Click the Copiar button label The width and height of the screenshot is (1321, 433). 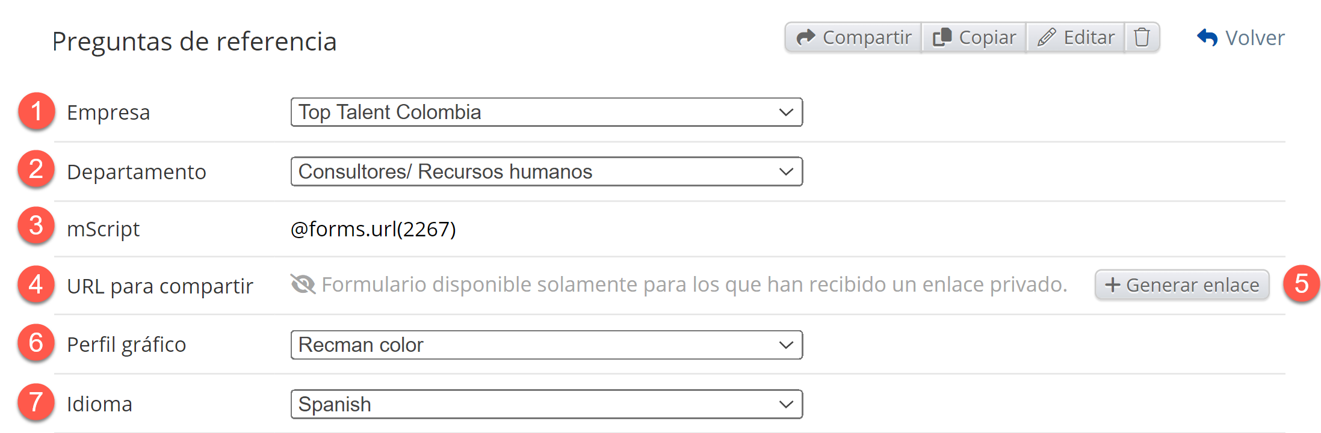[x=987, y=37]
